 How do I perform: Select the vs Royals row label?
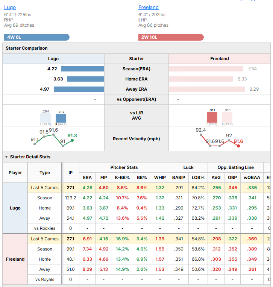[x=45, y=279]
